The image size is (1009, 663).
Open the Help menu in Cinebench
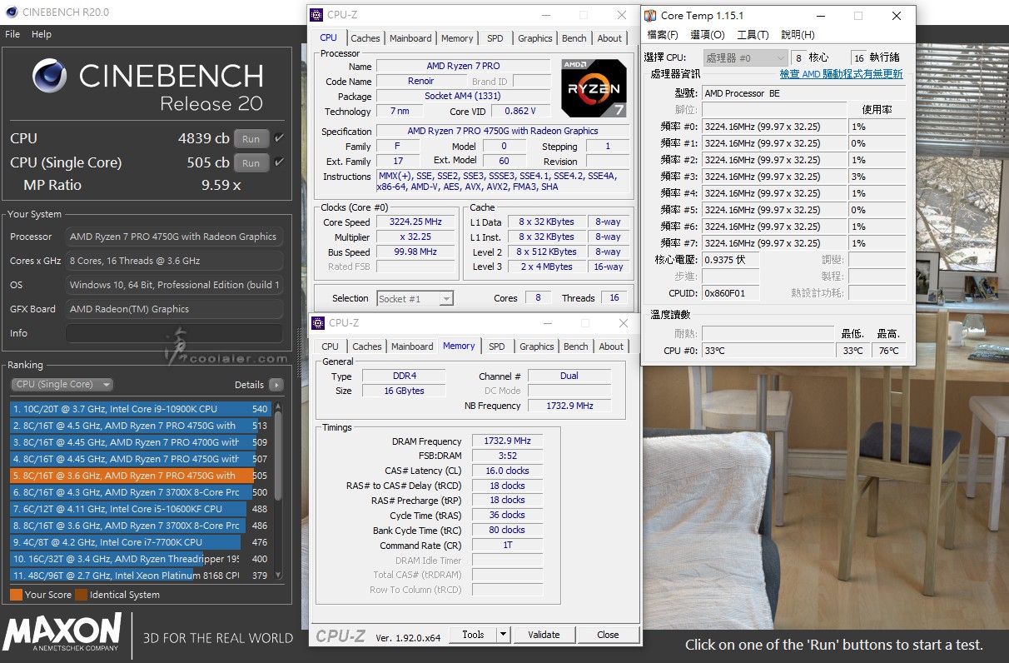tap(42, 34)
